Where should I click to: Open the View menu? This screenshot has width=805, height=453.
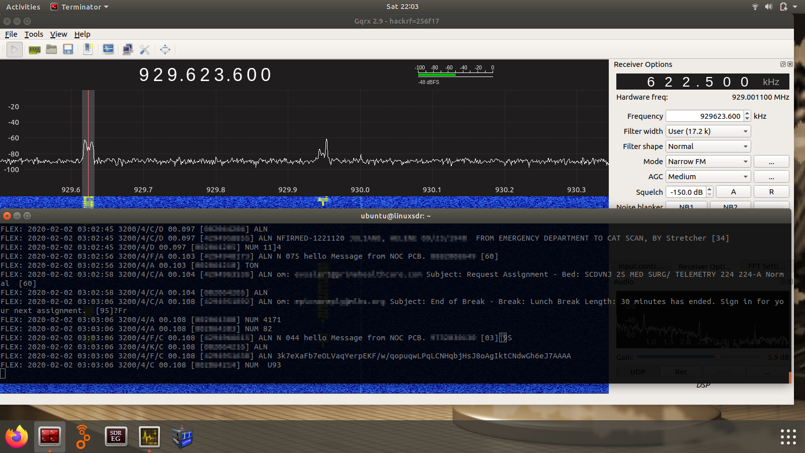click(58, 34)
